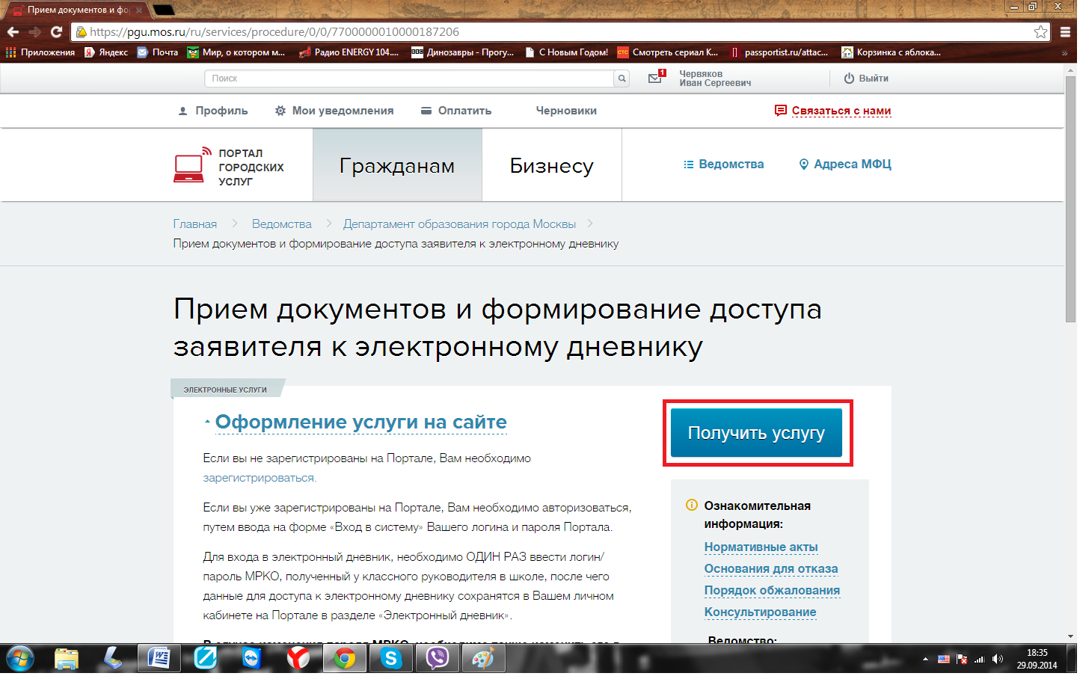Open File Explorer in taskbar
This screenshot has height=685, width=1080.
(x=67, y=660)
